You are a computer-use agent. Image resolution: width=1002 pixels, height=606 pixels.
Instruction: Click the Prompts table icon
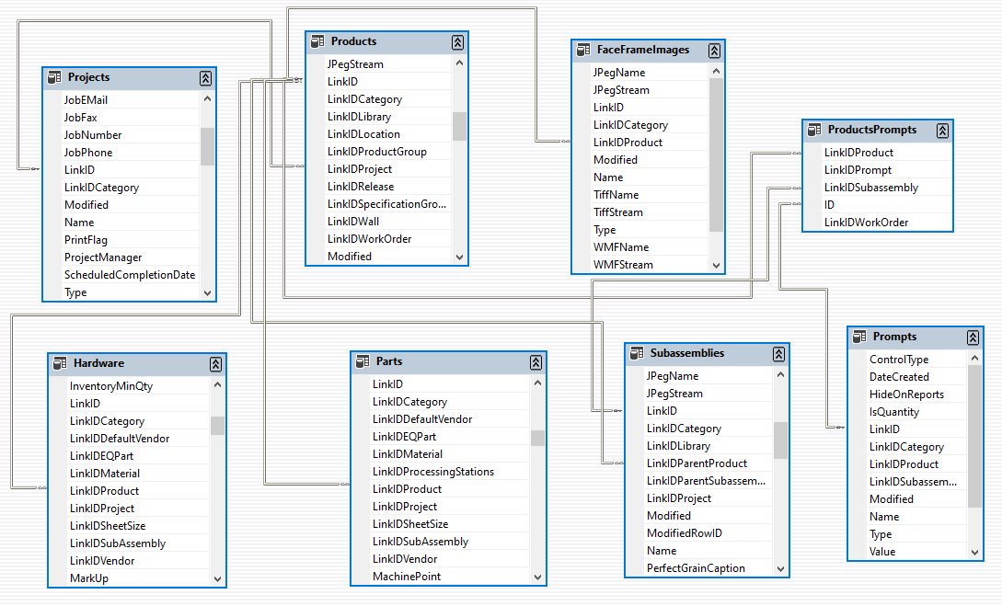point(859,337)
